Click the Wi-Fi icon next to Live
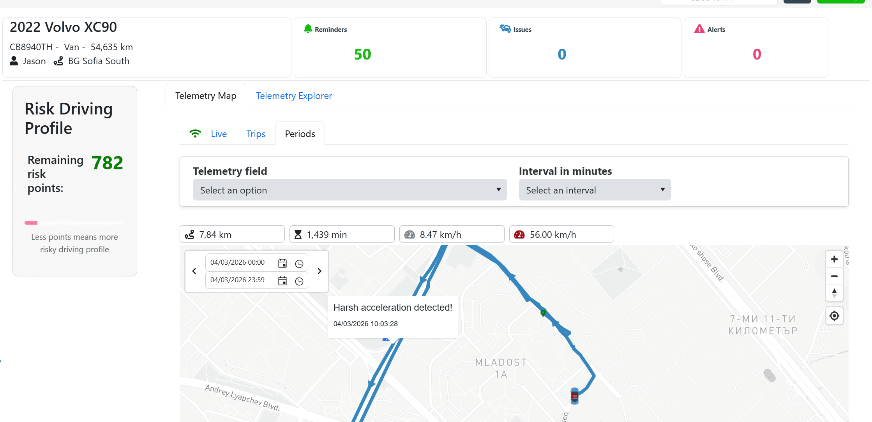Screen dimensions: 872x422 coord(195,133)
